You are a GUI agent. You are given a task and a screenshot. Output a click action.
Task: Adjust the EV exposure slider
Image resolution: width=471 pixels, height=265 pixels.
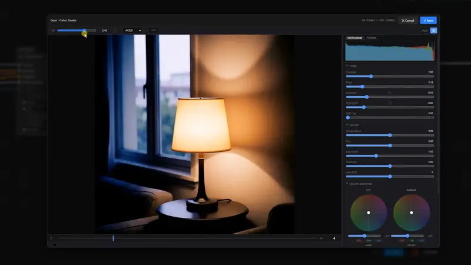point(77,31)
